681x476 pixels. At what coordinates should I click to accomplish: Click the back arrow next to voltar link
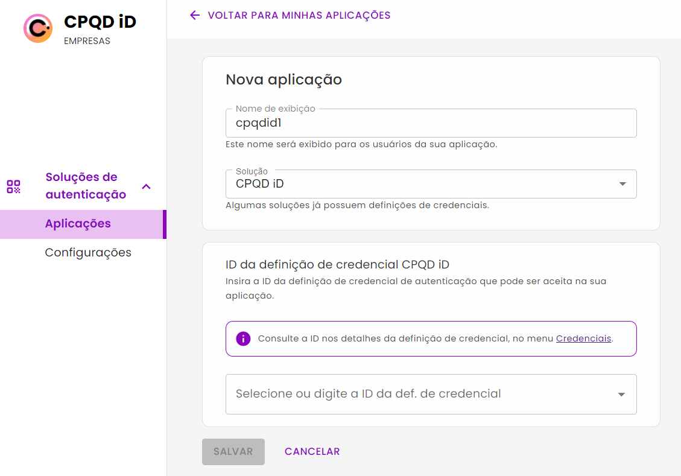(194, 15)
